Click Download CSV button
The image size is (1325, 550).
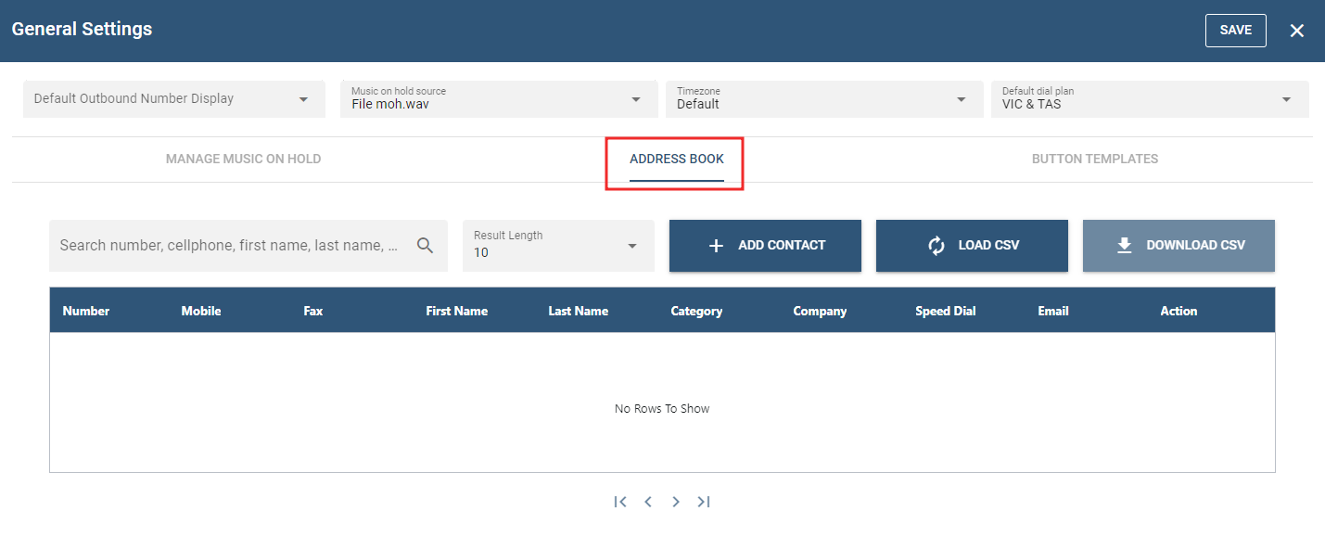pyautogui.click(x=1178, y=246)
